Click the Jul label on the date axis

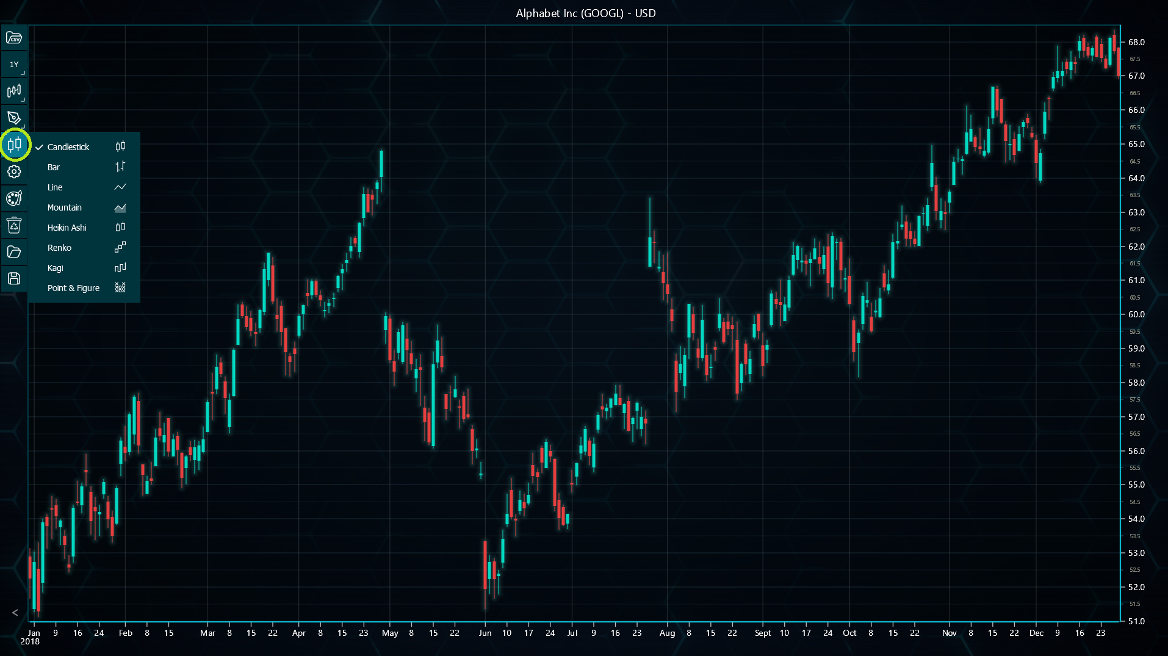click(x=572, y=633)
